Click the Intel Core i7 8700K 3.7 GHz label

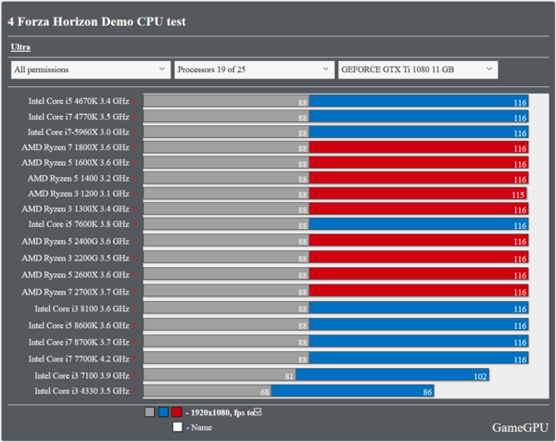point(79,342)
